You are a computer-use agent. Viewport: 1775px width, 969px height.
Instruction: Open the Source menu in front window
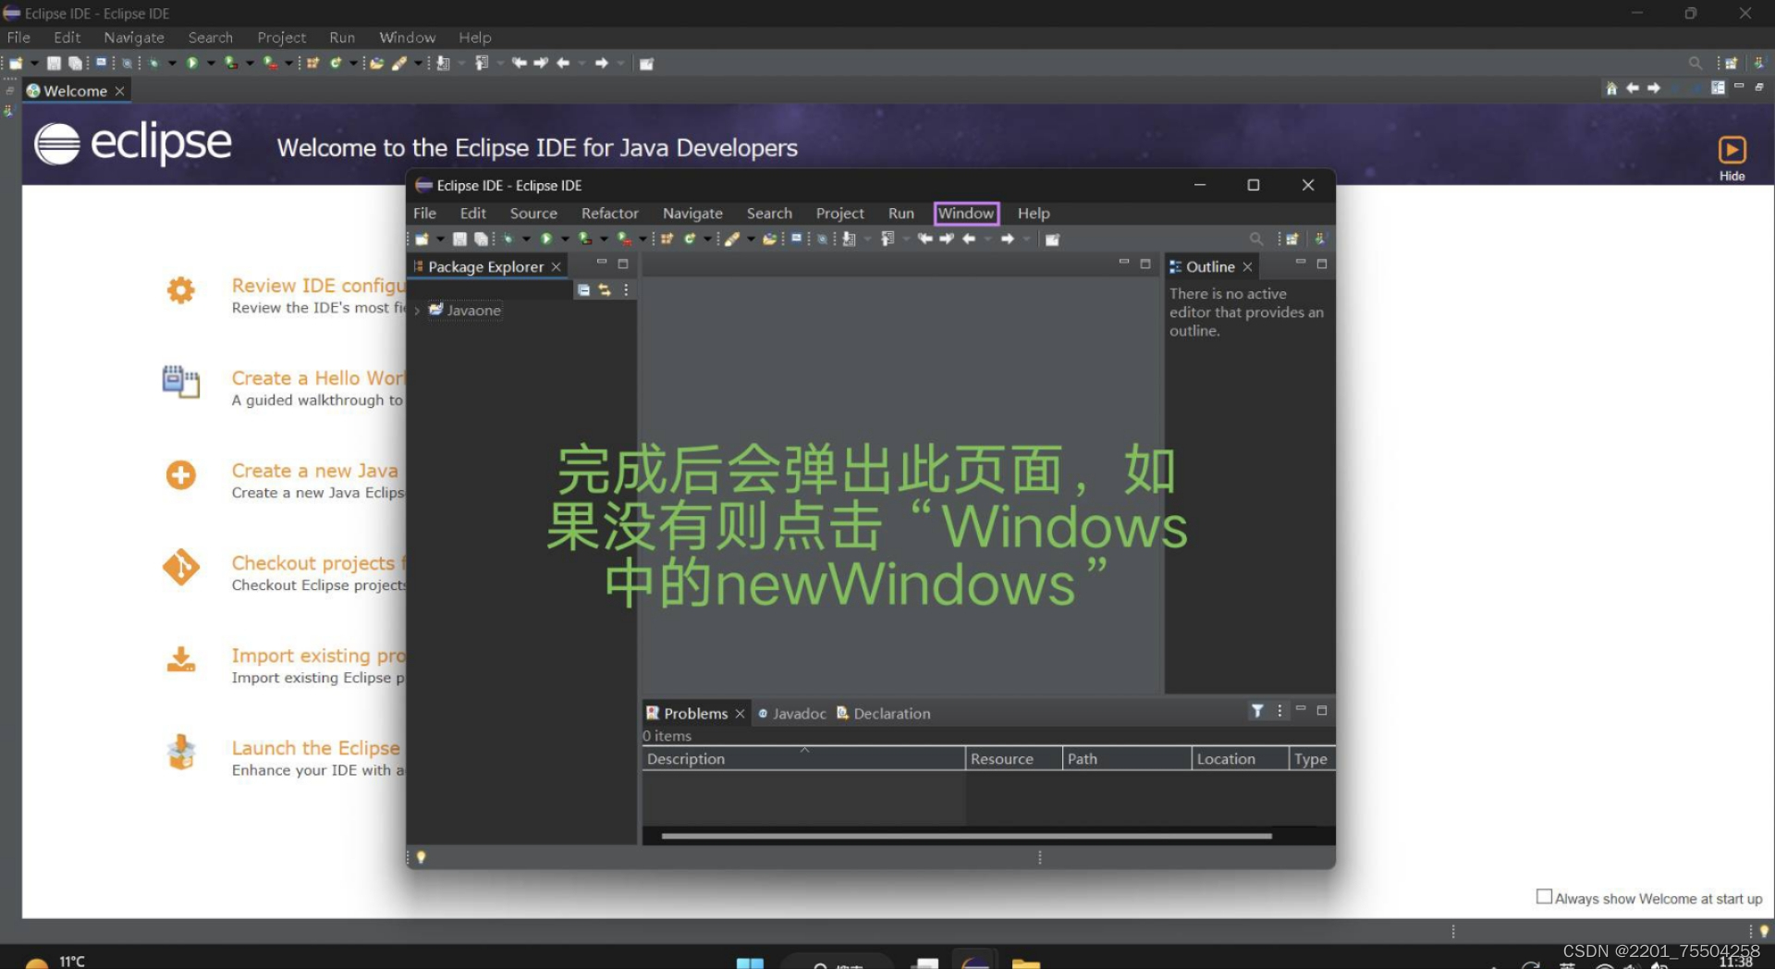[533, 214]
